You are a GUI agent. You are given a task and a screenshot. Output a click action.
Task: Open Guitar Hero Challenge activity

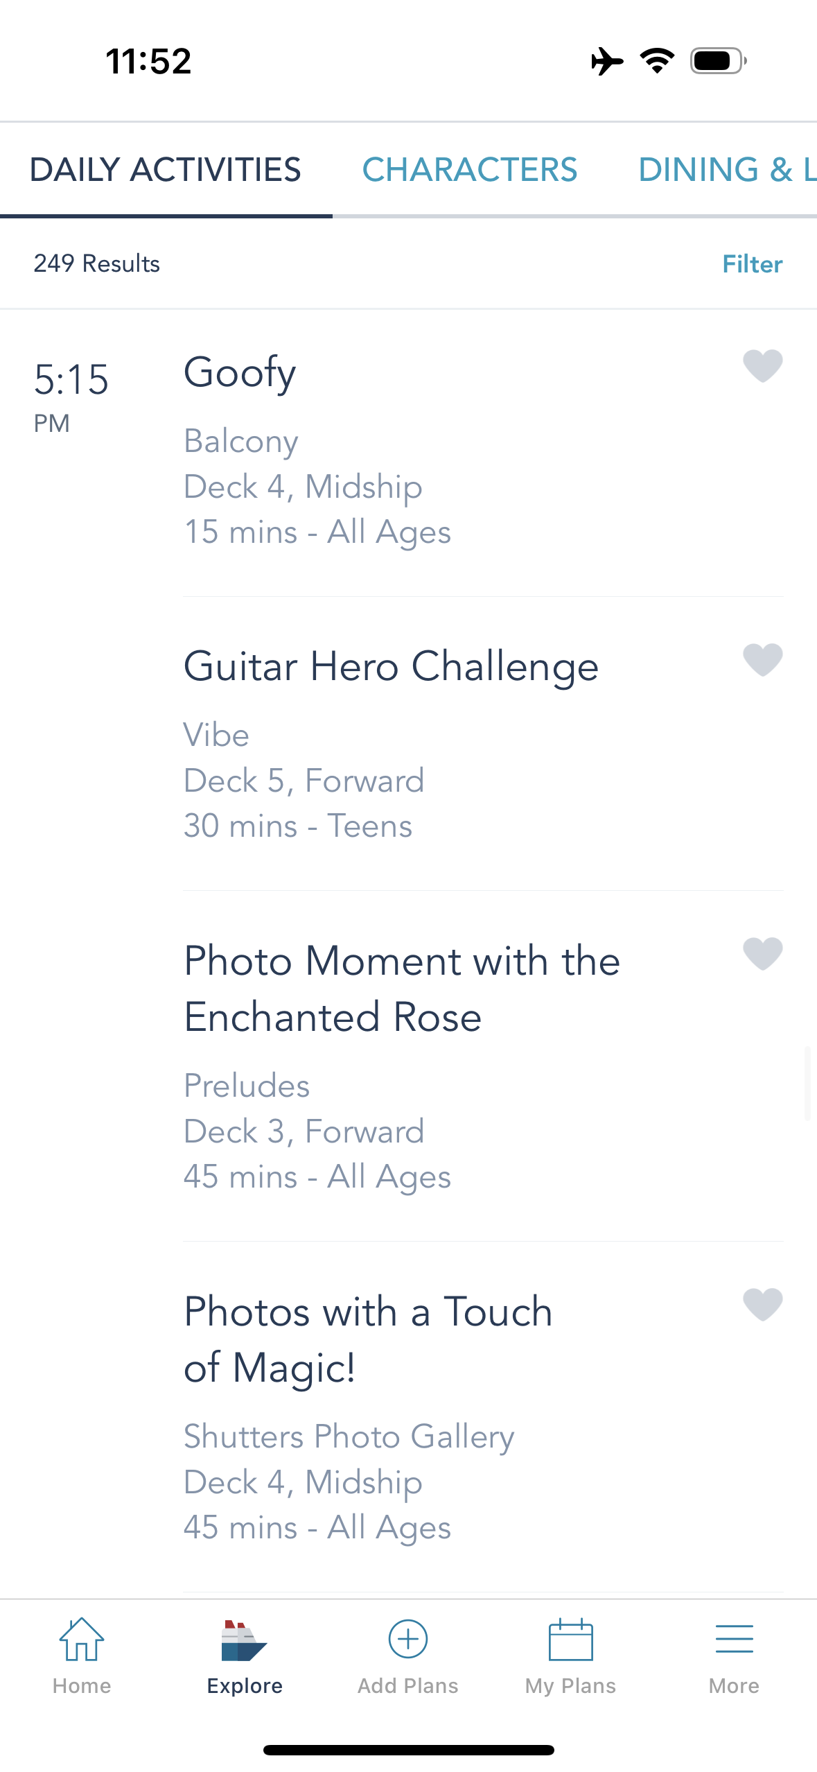coord(391,666)
